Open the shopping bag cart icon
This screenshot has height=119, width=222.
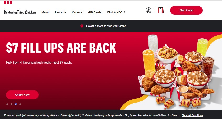pyautogui.click(x=161, y=10)
